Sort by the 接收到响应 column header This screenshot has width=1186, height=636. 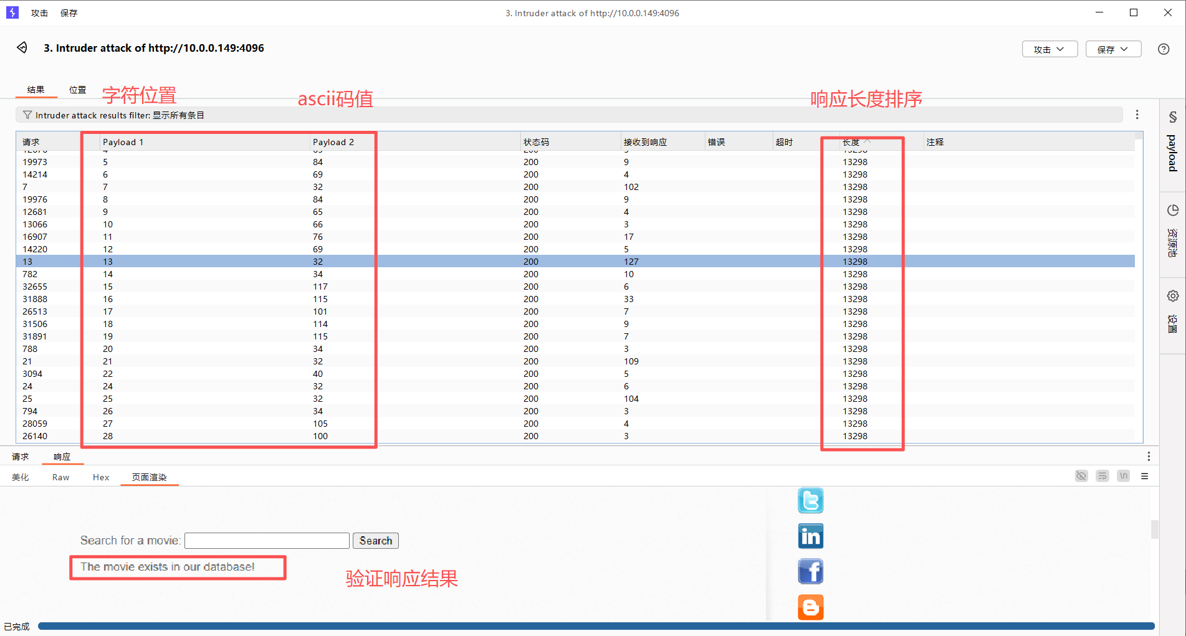click(662, 142)
